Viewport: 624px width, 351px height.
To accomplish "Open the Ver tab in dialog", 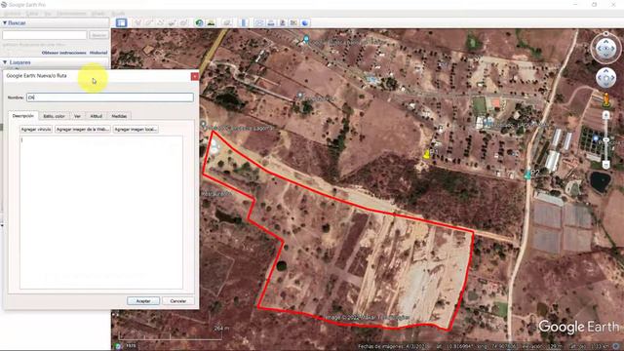I will click(x=77, y=116).
